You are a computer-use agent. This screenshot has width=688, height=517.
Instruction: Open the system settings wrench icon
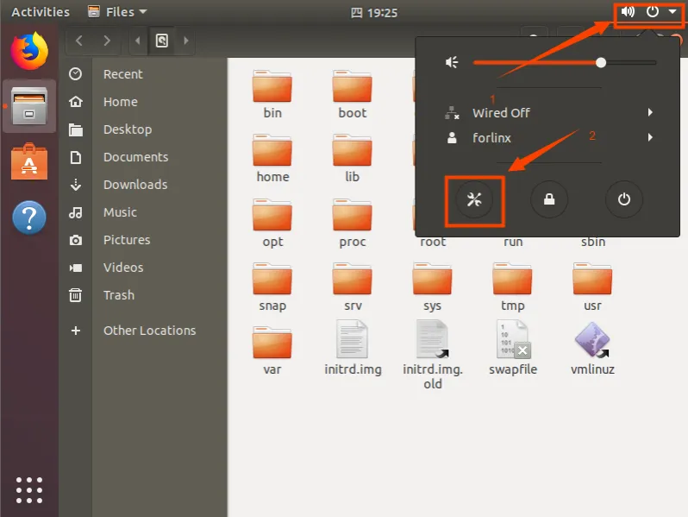point(473,199)
